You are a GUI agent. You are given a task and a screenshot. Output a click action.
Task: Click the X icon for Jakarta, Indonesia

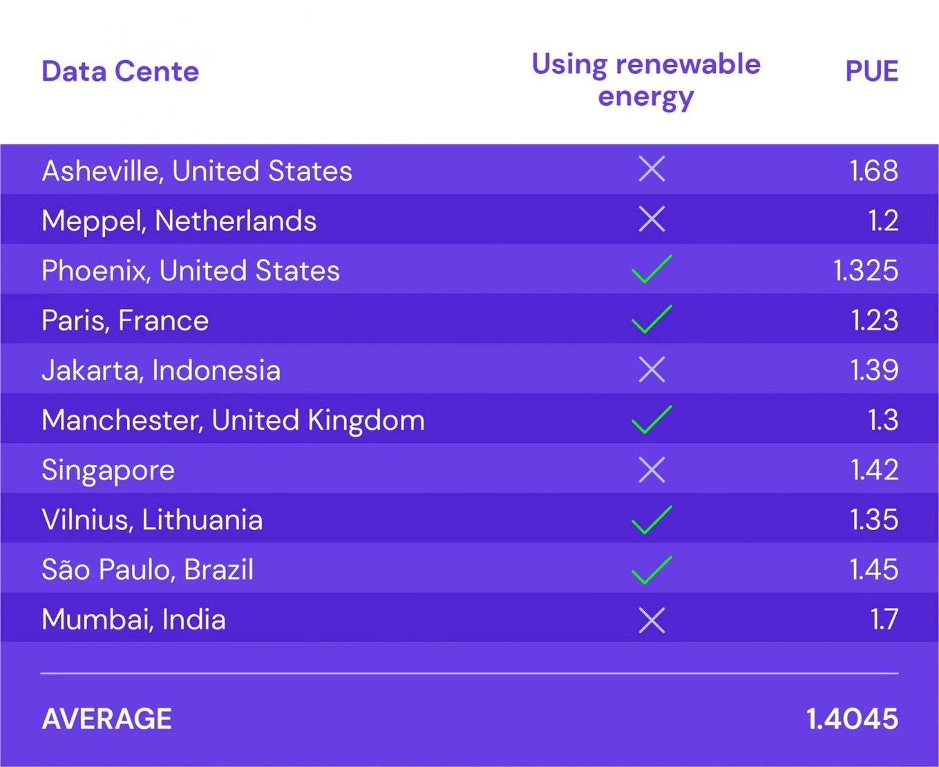[x=652, y=369]
